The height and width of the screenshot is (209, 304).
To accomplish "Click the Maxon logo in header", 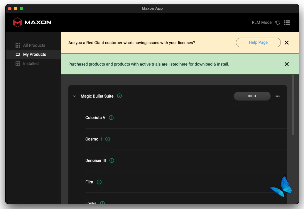I will [32, 22].
